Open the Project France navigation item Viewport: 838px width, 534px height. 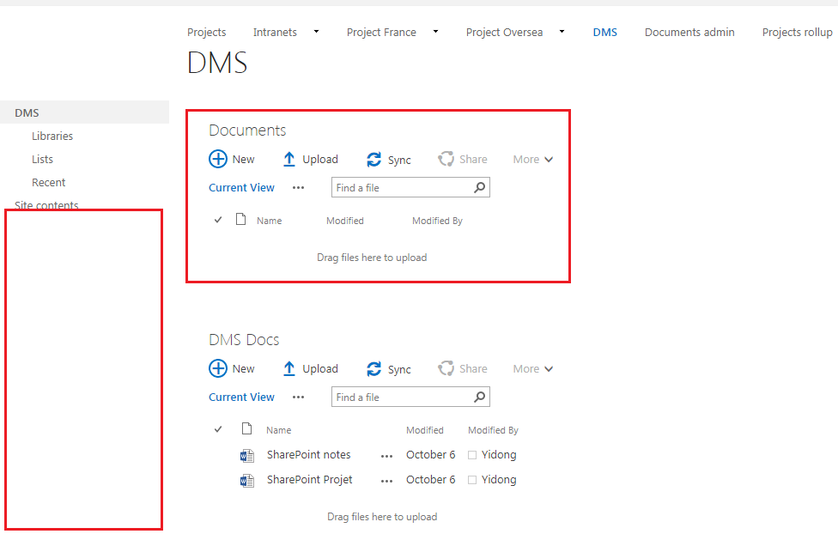pyautogui.click(x=381, y=32)
